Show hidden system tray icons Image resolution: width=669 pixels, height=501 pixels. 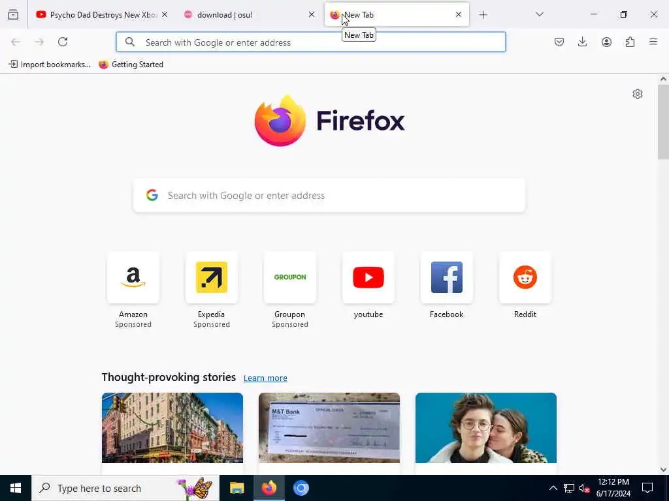pyautogui.click(x=553, y=488)
